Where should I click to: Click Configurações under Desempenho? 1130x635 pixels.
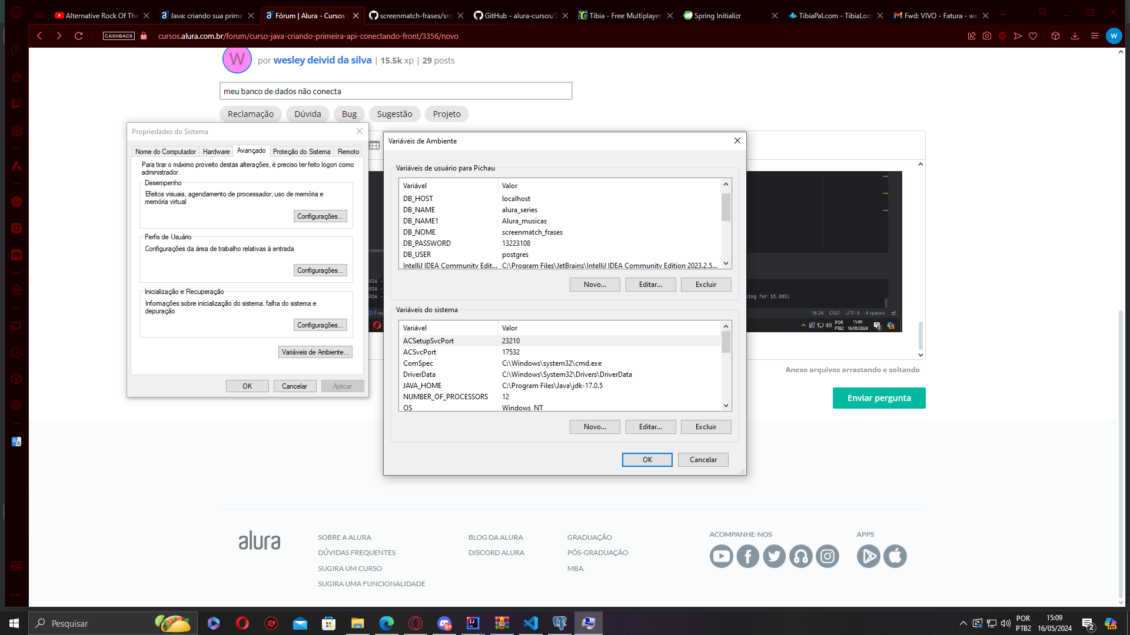[320, 216]
